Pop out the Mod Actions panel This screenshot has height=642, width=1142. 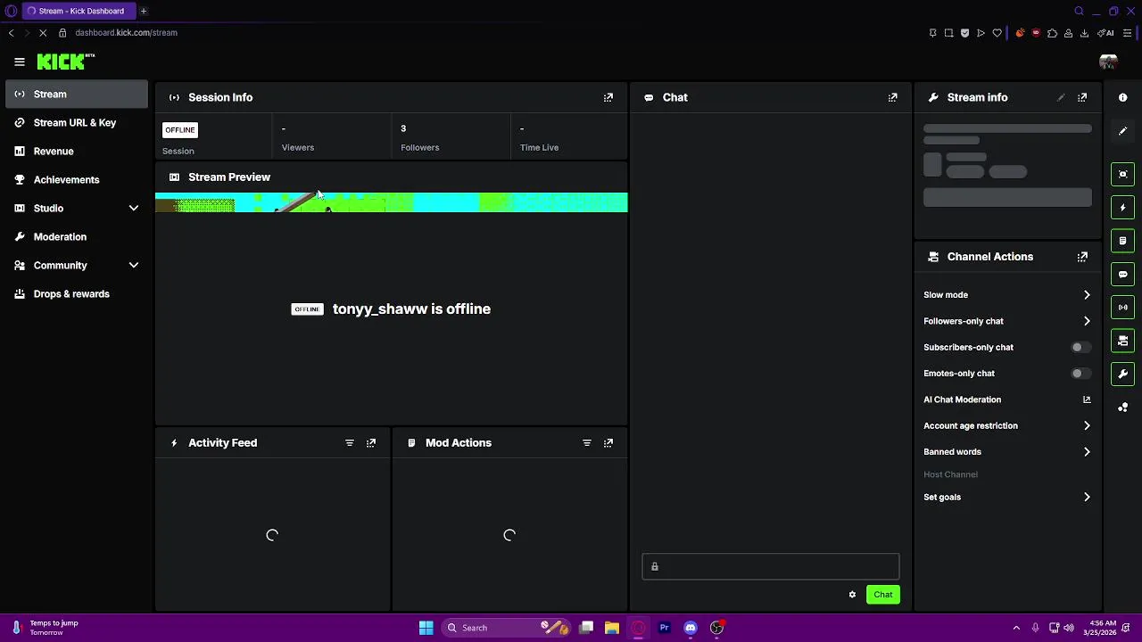pos(608,443)
